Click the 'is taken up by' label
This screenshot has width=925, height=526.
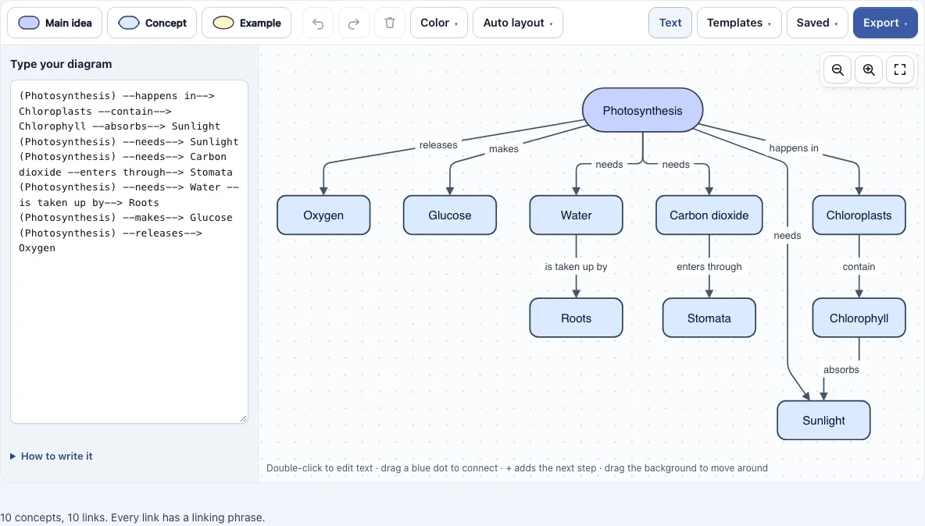click(577, 267)
